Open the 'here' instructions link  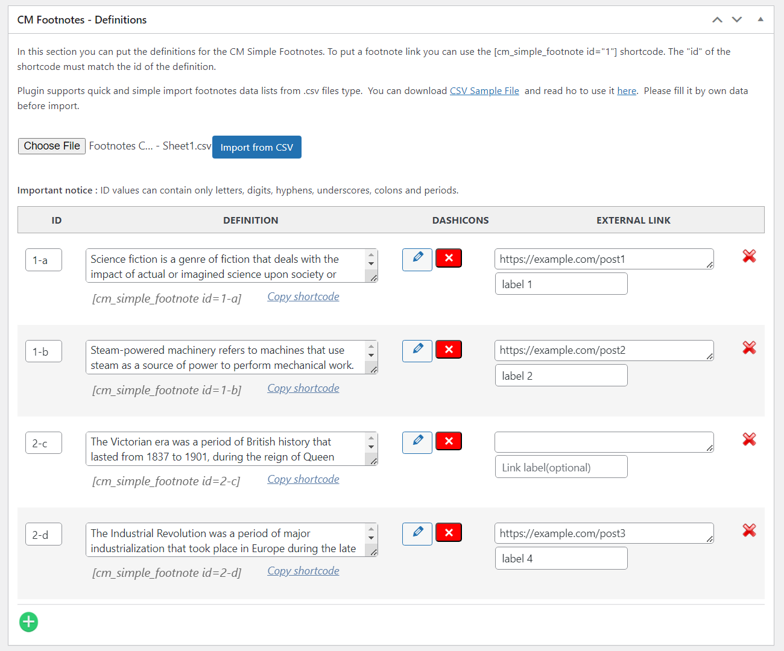point(627,91)
